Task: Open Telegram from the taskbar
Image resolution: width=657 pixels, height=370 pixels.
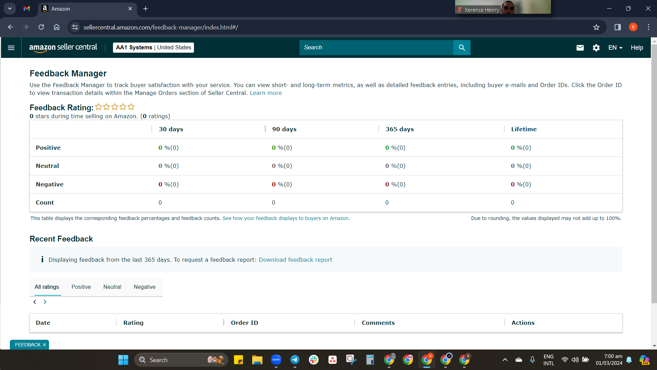Action: (295, 360)
